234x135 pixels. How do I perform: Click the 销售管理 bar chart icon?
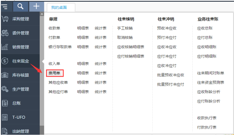click(x=5, y=47)
